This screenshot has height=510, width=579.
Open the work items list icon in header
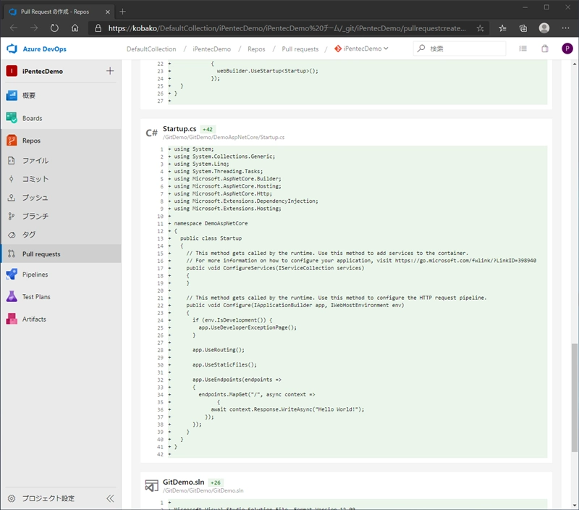click(523, 49)
